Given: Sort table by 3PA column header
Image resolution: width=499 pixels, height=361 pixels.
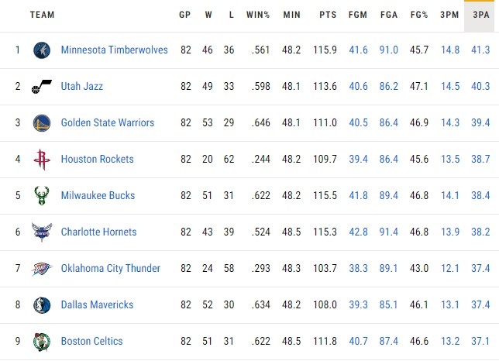Looking at the screenshot, I should click(480, 15).
